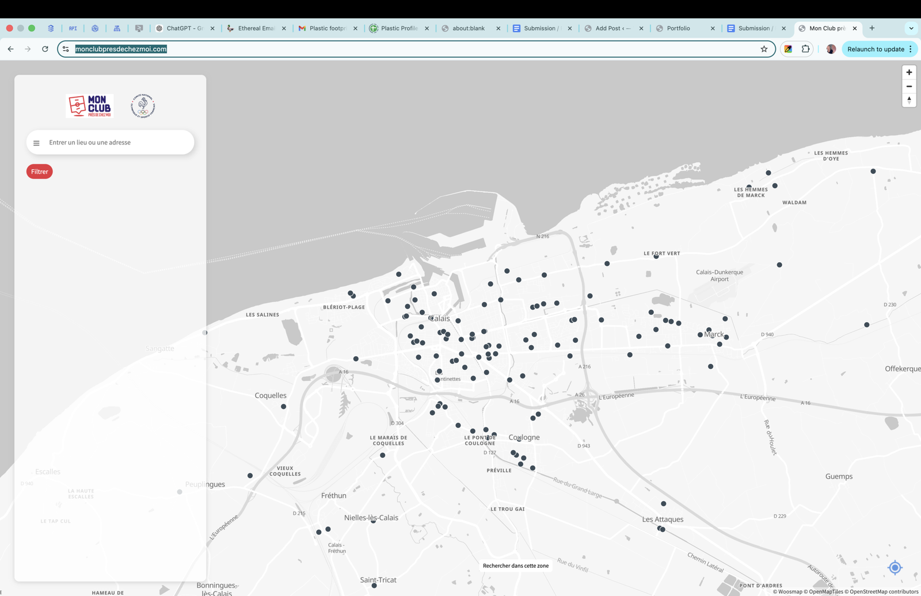This screenshot has height=596, width=921.
Task: Switch to the ChatGPT tab
Action: (184, 28)
